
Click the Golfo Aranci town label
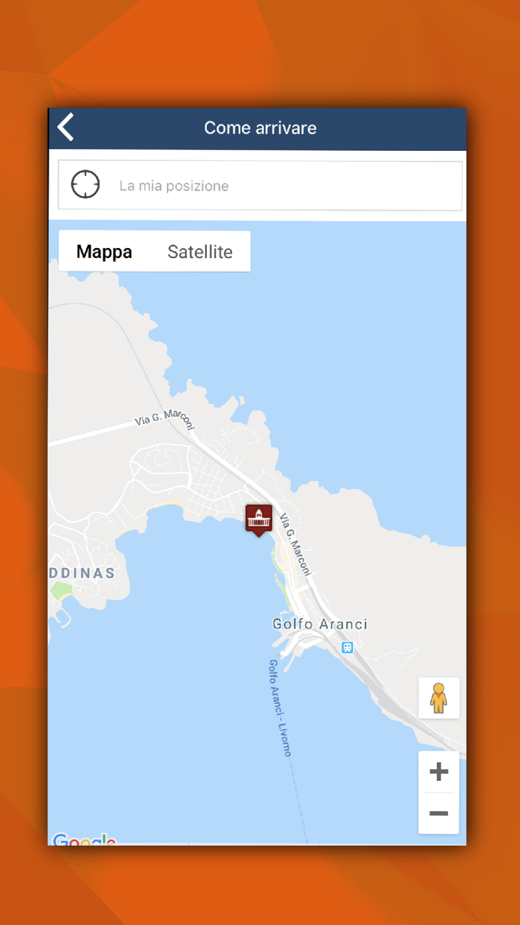pos(320,624)
